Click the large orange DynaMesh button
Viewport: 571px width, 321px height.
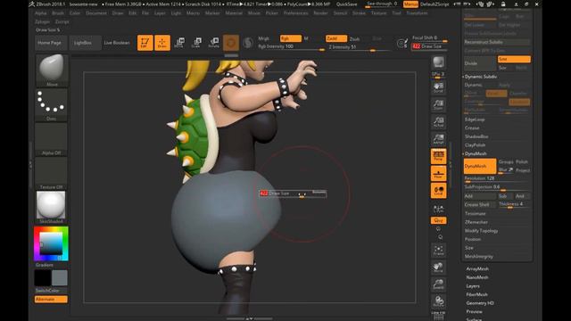pyautogui.click(x=480, y=166)
